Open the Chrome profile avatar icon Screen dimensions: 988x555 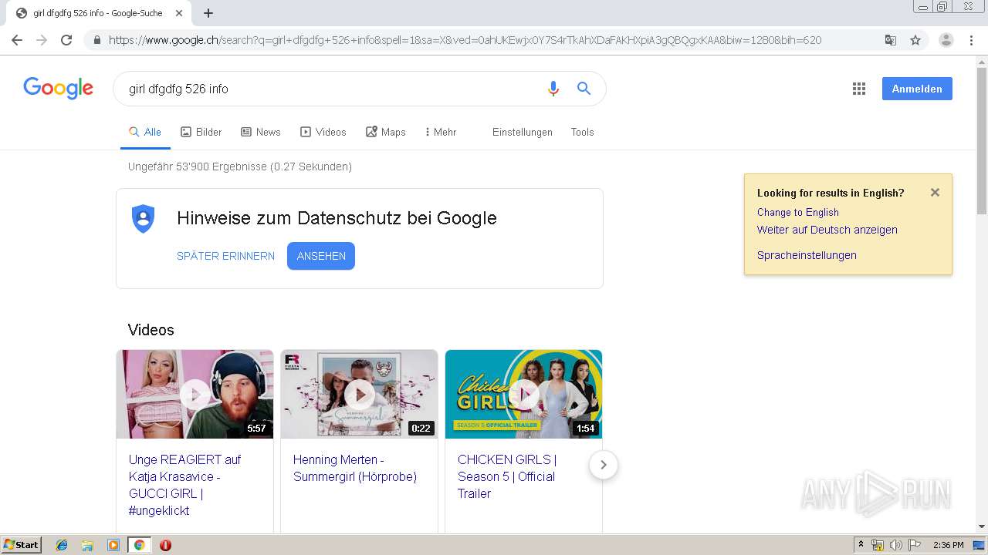point(946,40)
